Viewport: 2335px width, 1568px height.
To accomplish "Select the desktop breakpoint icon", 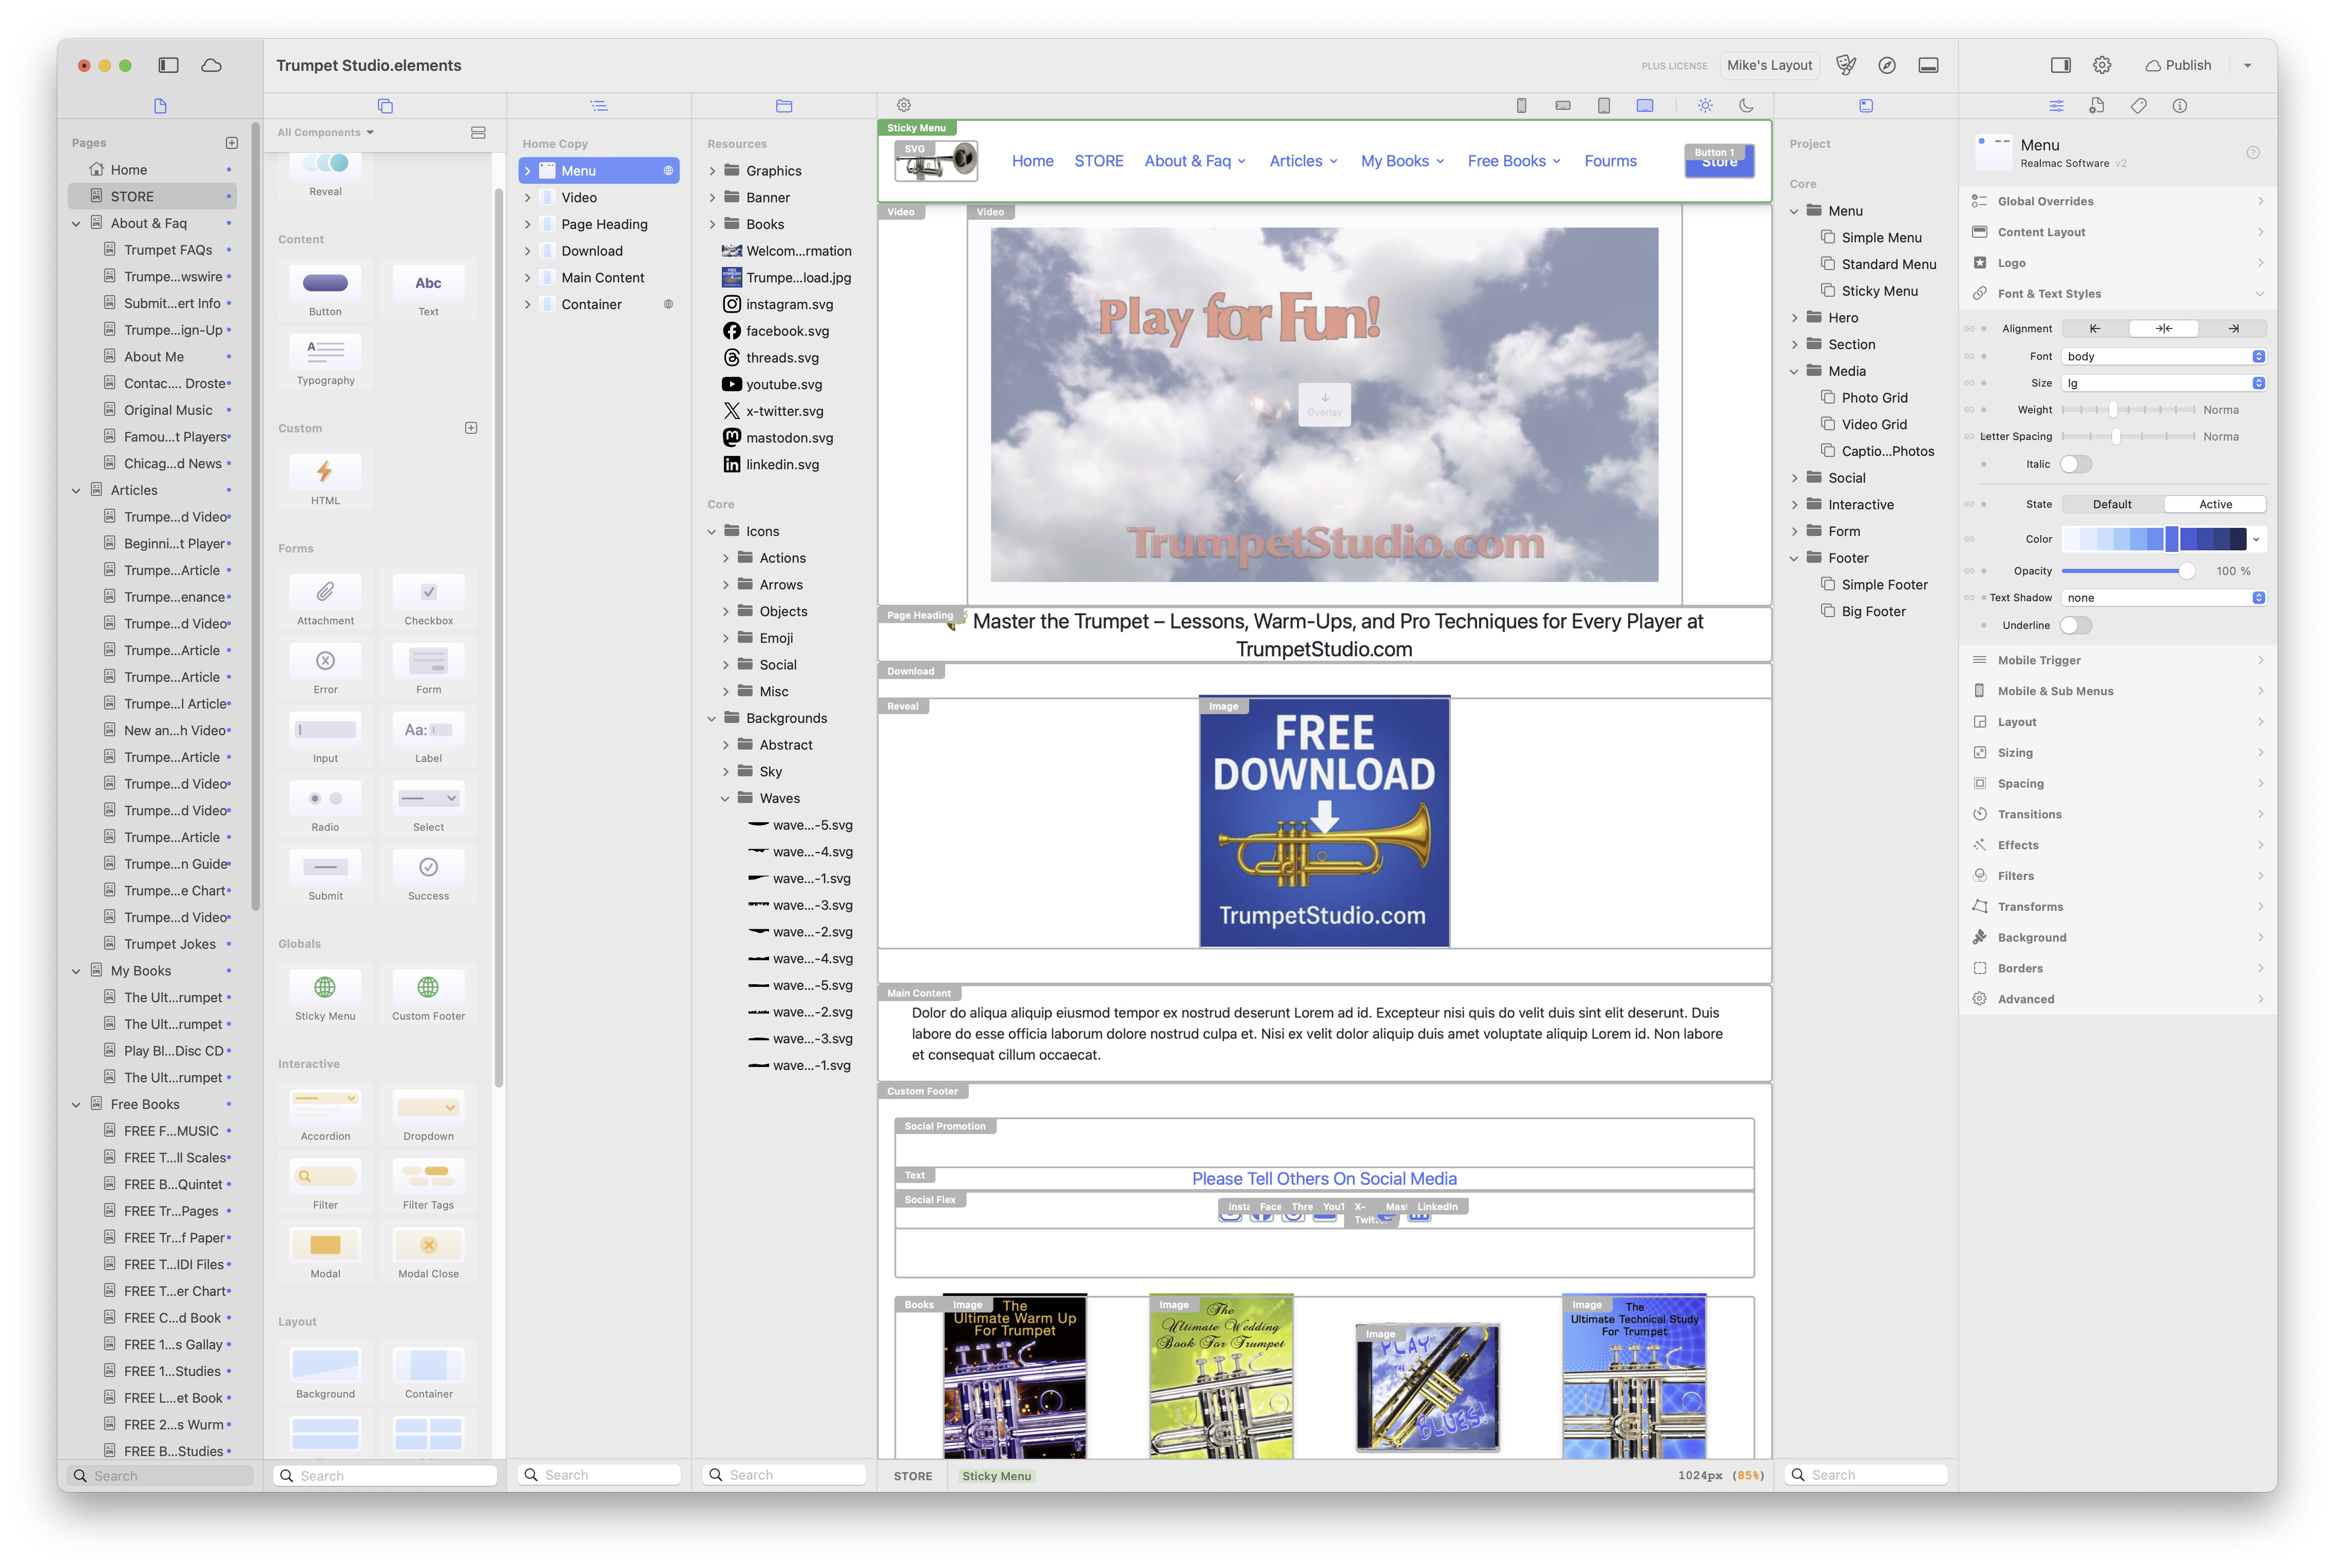I will tap(1645, 106).
